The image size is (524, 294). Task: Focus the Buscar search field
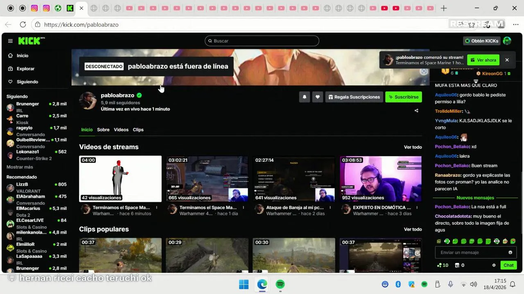262,41
